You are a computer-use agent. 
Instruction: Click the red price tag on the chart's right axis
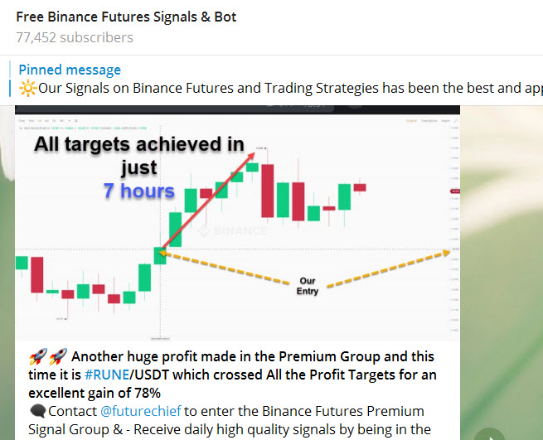click(x=453, y=191)
